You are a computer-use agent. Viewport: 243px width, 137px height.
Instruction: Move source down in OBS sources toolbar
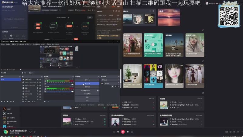[x=35, y=102]
